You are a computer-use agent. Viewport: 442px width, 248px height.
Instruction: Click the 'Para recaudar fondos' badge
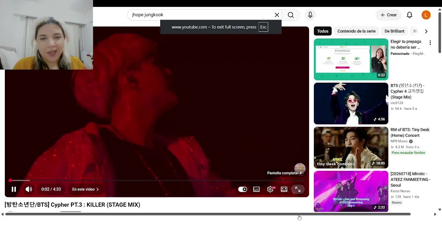click(408, 153)
